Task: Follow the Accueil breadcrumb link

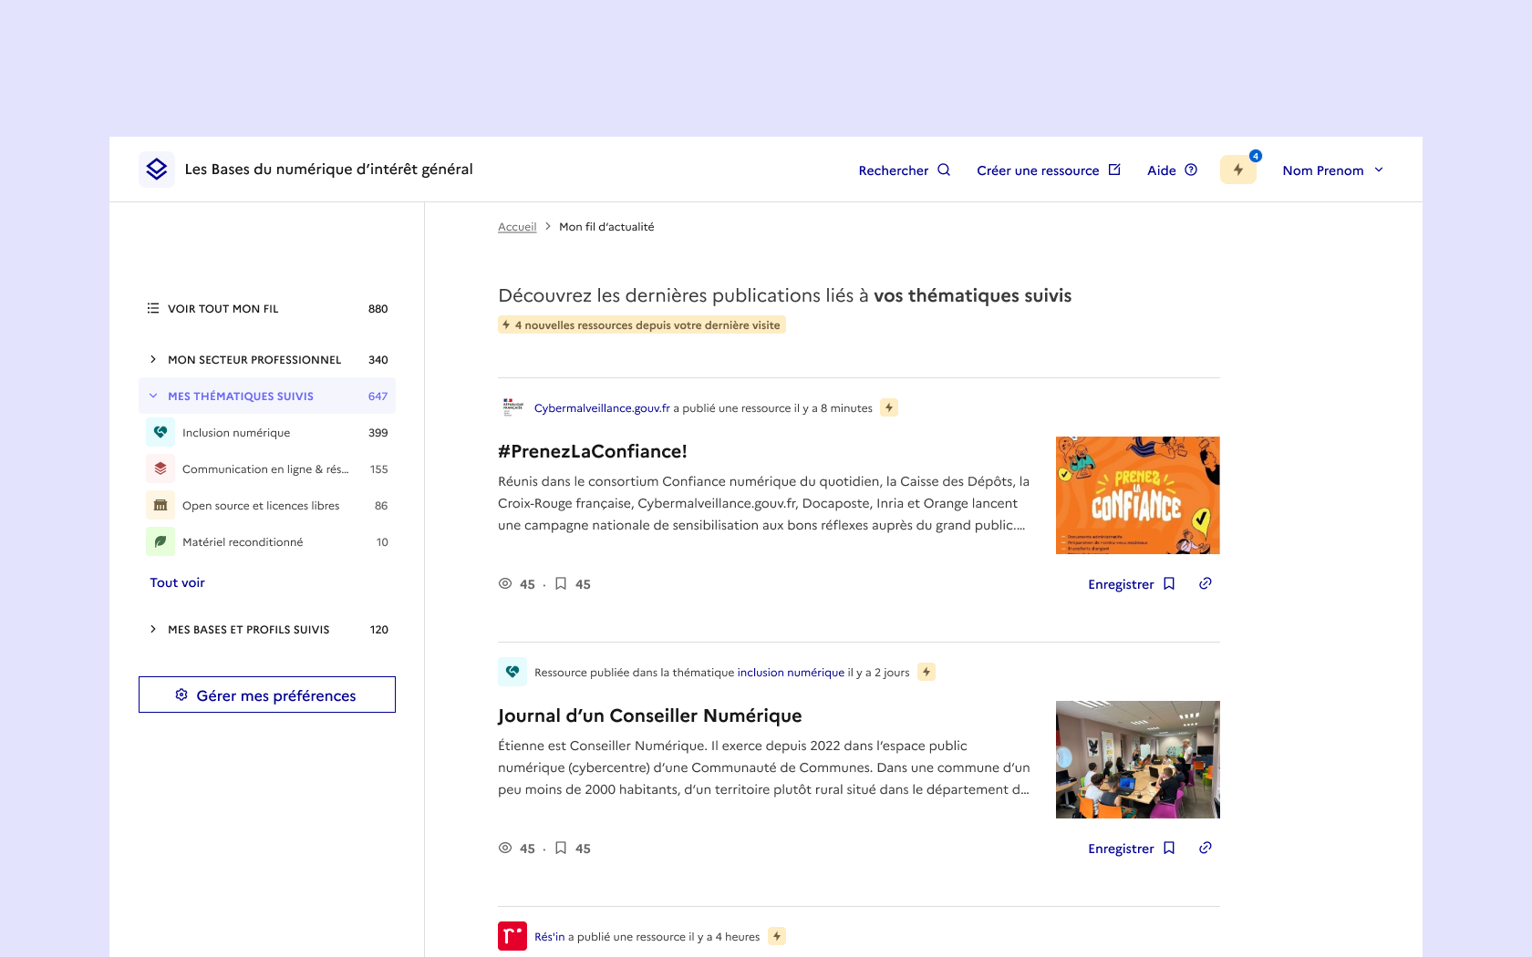Action: coord(517,227)
